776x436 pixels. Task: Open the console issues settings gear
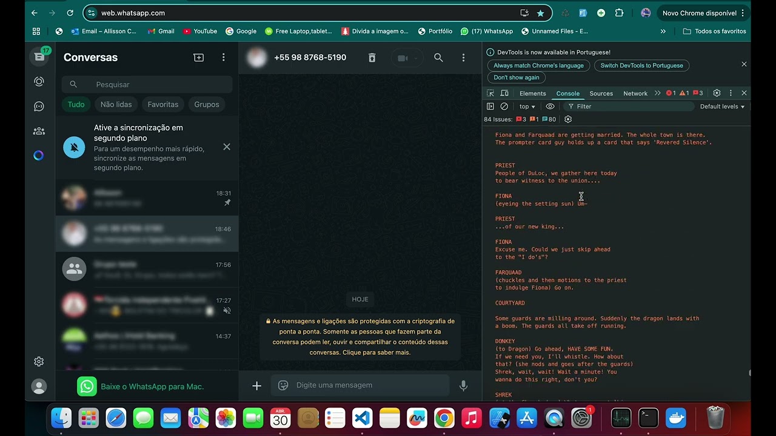(x=568, y=119)
